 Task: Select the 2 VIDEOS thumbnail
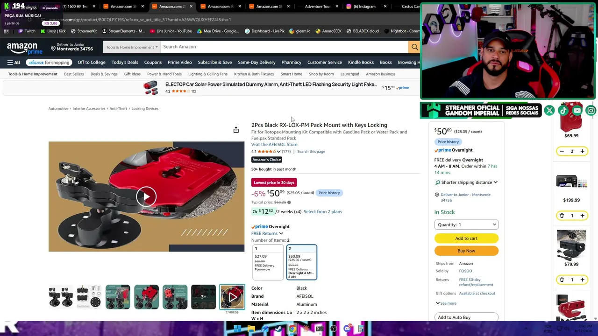(232, 297)
